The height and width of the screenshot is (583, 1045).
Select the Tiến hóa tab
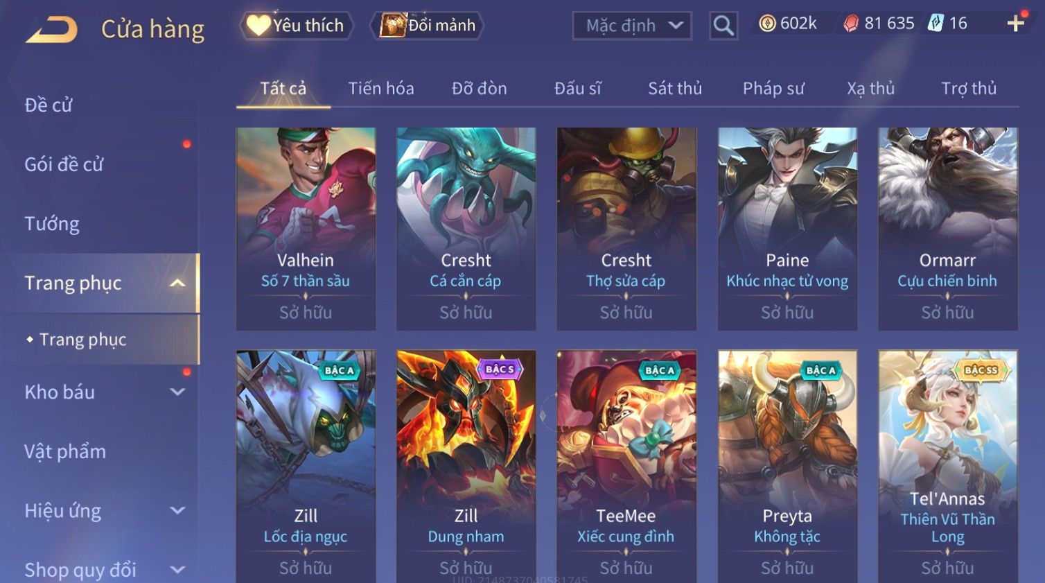381,89
